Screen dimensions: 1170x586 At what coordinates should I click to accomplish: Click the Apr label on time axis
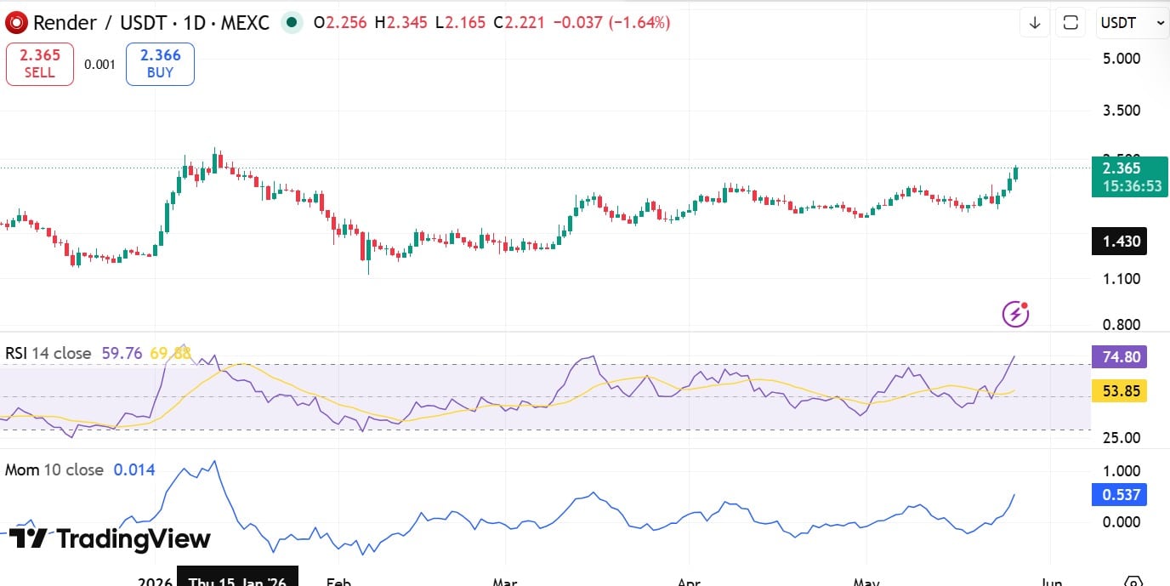tap(689, 580)
